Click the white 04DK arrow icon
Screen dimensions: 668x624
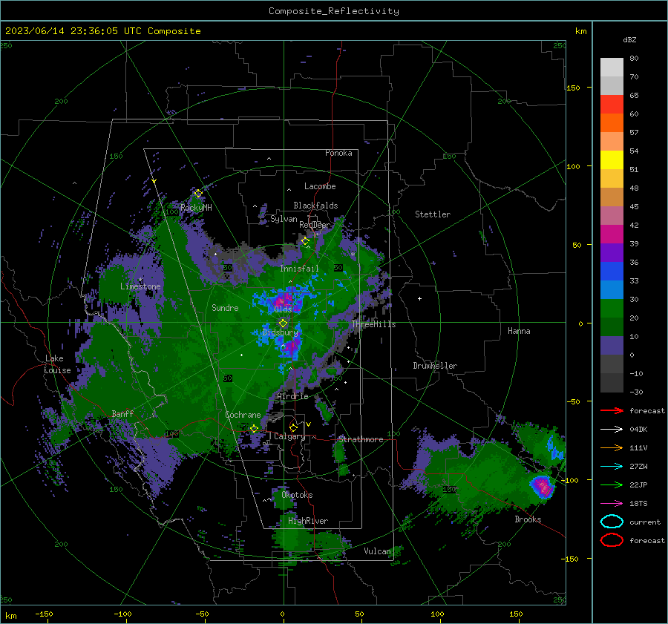[x=612, y=430]
